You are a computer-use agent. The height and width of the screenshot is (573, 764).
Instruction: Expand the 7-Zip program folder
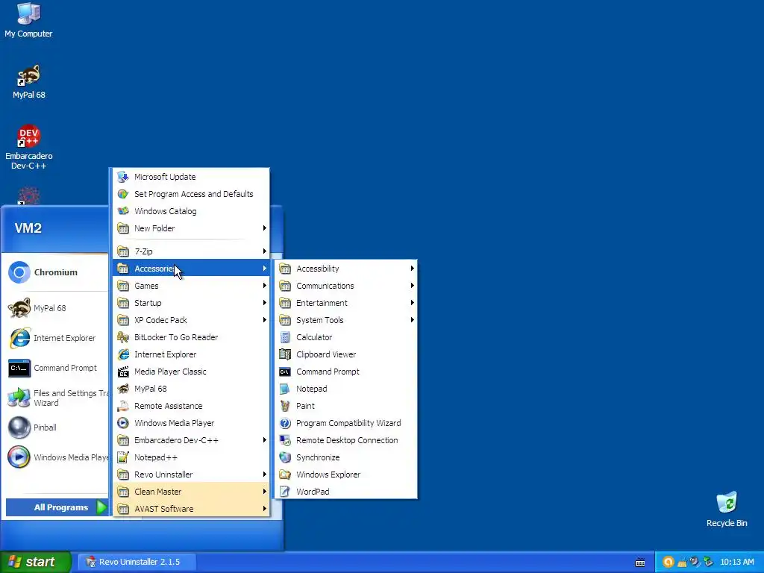click(x=192, y=251)
